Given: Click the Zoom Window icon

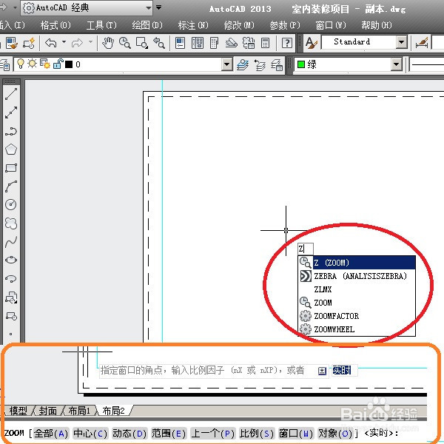Looking at the screenshot, I should pos(142,43).
